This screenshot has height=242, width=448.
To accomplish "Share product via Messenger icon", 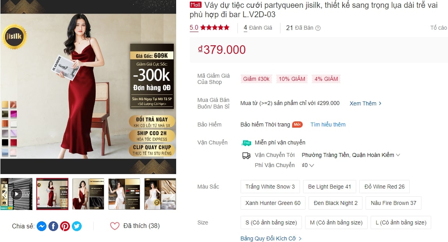I will click(x=41, y=226).
